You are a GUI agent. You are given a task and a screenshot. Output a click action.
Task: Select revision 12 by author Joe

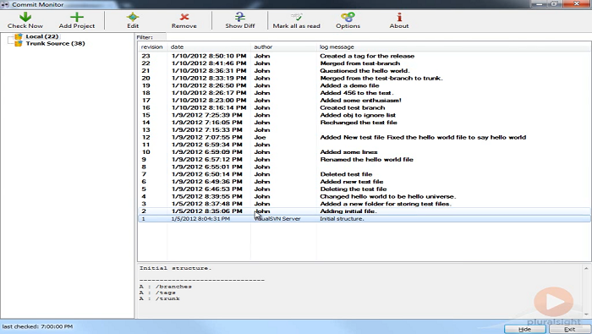click(x=365, y=137)
